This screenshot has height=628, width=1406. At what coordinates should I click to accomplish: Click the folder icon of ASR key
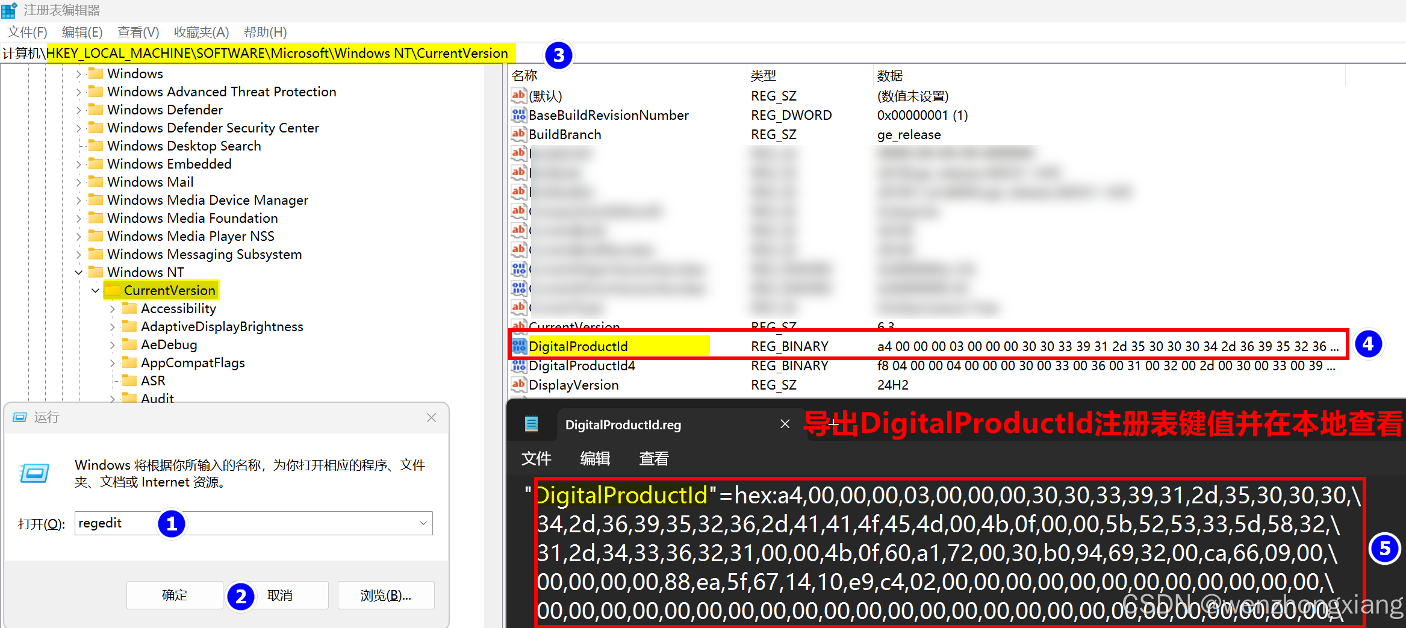point(129,381)
